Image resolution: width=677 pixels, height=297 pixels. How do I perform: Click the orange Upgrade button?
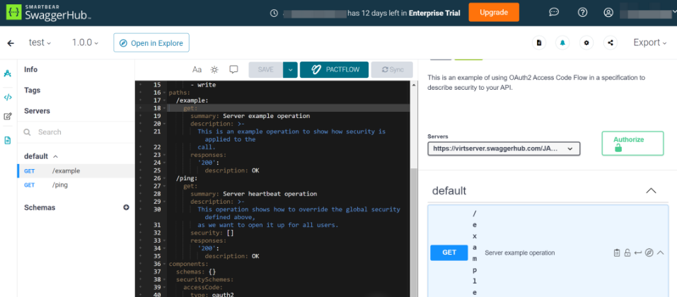point(494,13)
